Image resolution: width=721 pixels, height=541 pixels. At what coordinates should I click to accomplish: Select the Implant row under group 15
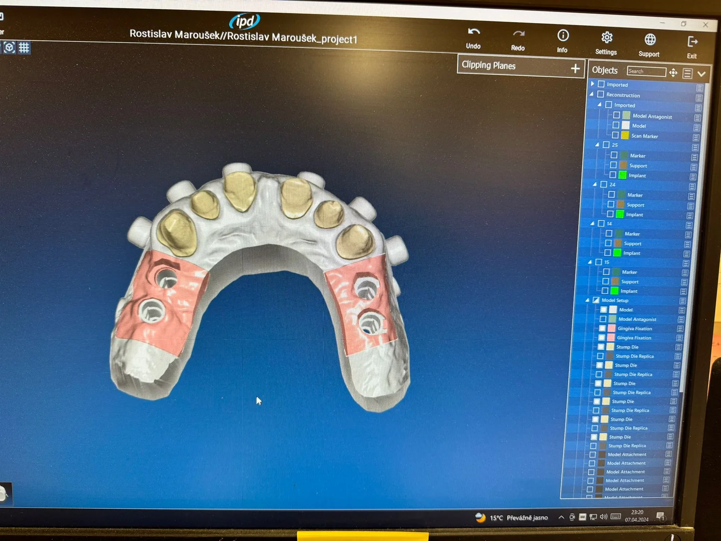(x=629, y=291)
